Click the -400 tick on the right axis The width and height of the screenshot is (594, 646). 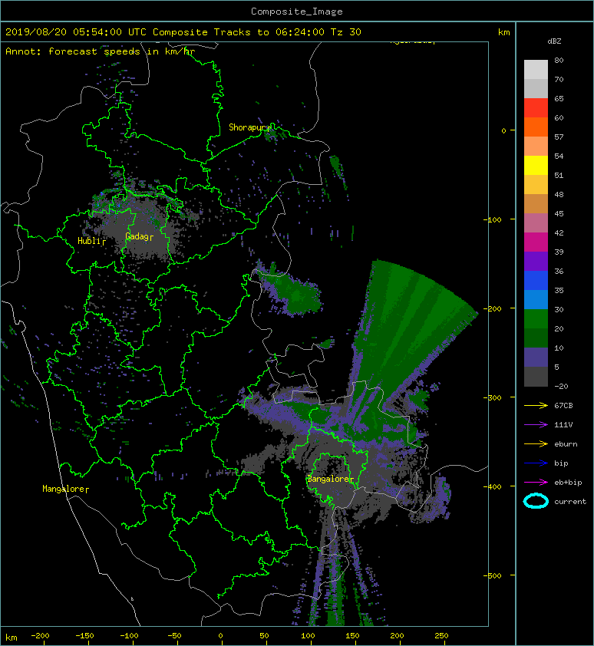[x=492, y=486]
